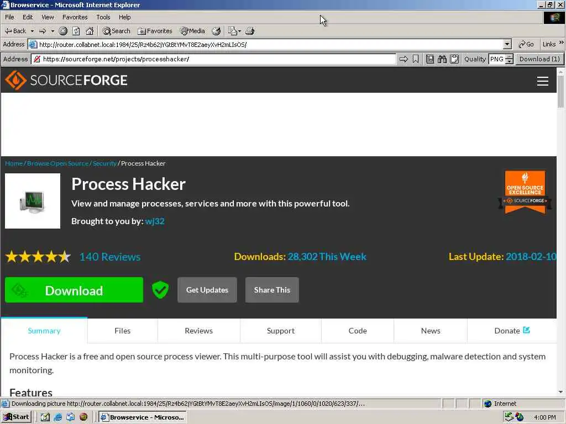Click the five-star rating icons
The height and width of the screenshot is (424, 566).
[x=38, y=257]
